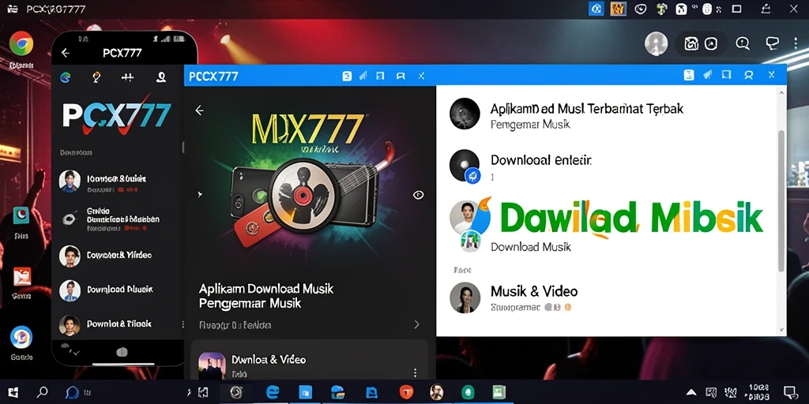Open three-dot menu beside Downlot & Tiiack row
The height and width of the screenshot is (404, 809).
click(x=182, y=324)
